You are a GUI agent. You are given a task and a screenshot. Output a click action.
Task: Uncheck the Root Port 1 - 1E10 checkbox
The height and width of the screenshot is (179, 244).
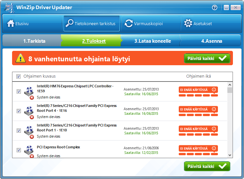point(19,131)
